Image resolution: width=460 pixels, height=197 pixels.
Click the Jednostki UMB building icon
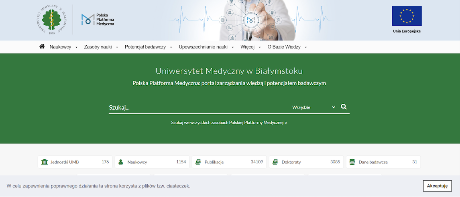tap(45, 162)
